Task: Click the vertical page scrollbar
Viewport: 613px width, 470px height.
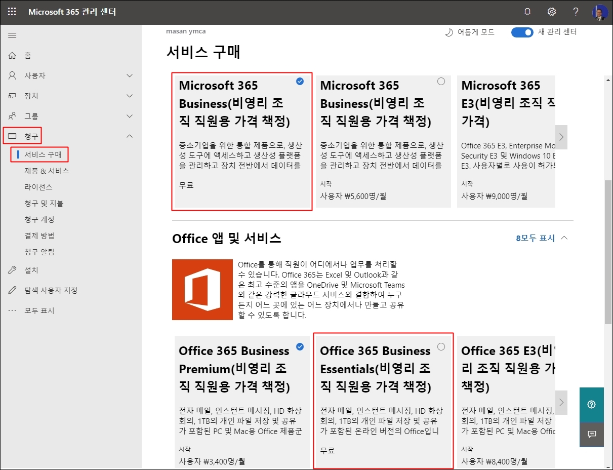Action: tap(608, 251)
